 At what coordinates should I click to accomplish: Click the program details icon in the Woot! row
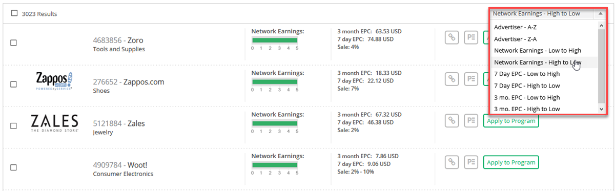click(x=471, y=162)
